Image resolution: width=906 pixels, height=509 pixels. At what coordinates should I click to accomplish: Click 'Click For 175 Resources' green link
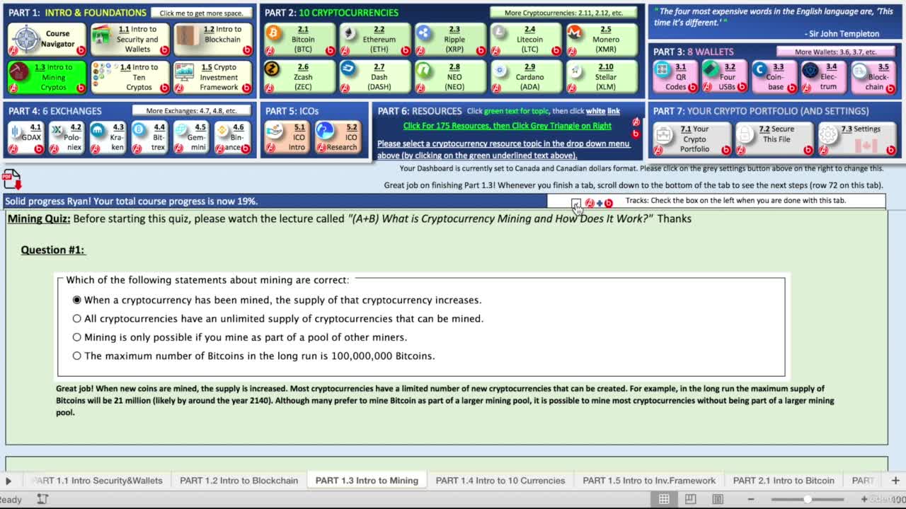pyautogui.click(x=507, y=126)
